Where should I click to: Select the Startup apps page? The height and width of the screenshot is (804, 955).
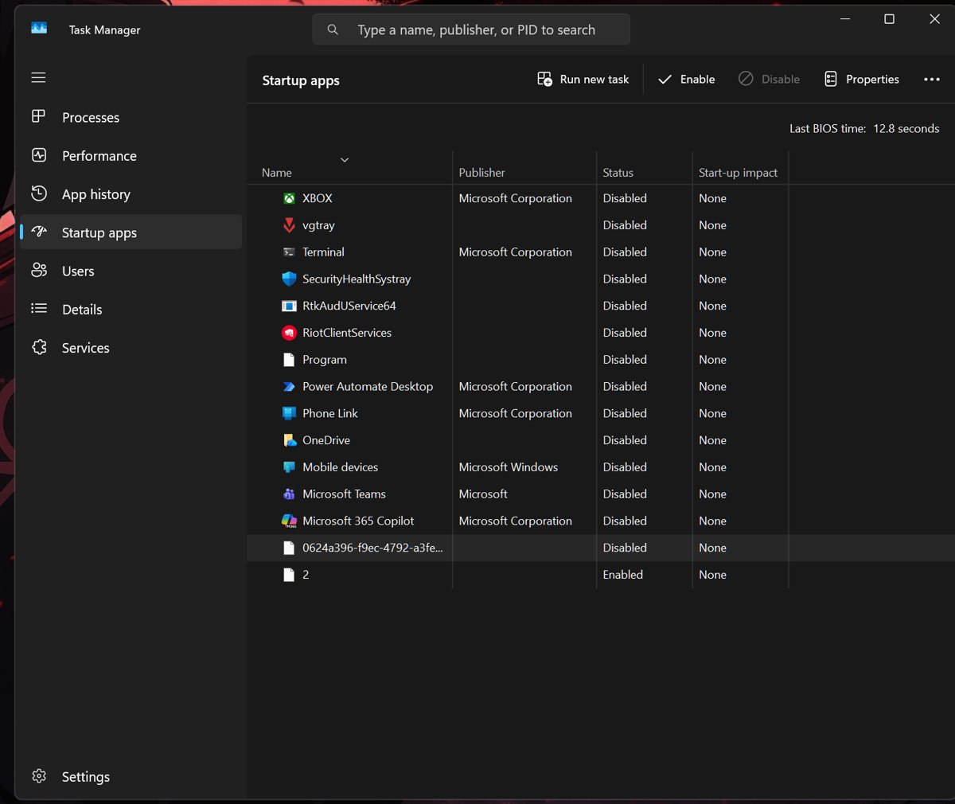point(131,232)
